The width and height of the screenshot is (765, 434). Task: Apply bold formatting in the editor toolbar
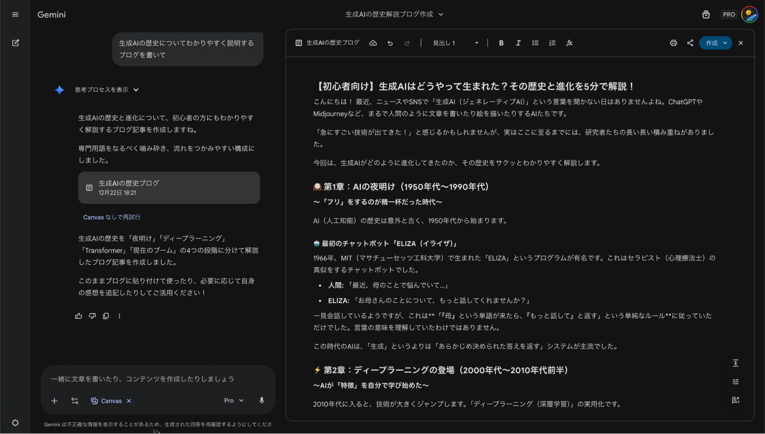[501, 43]
